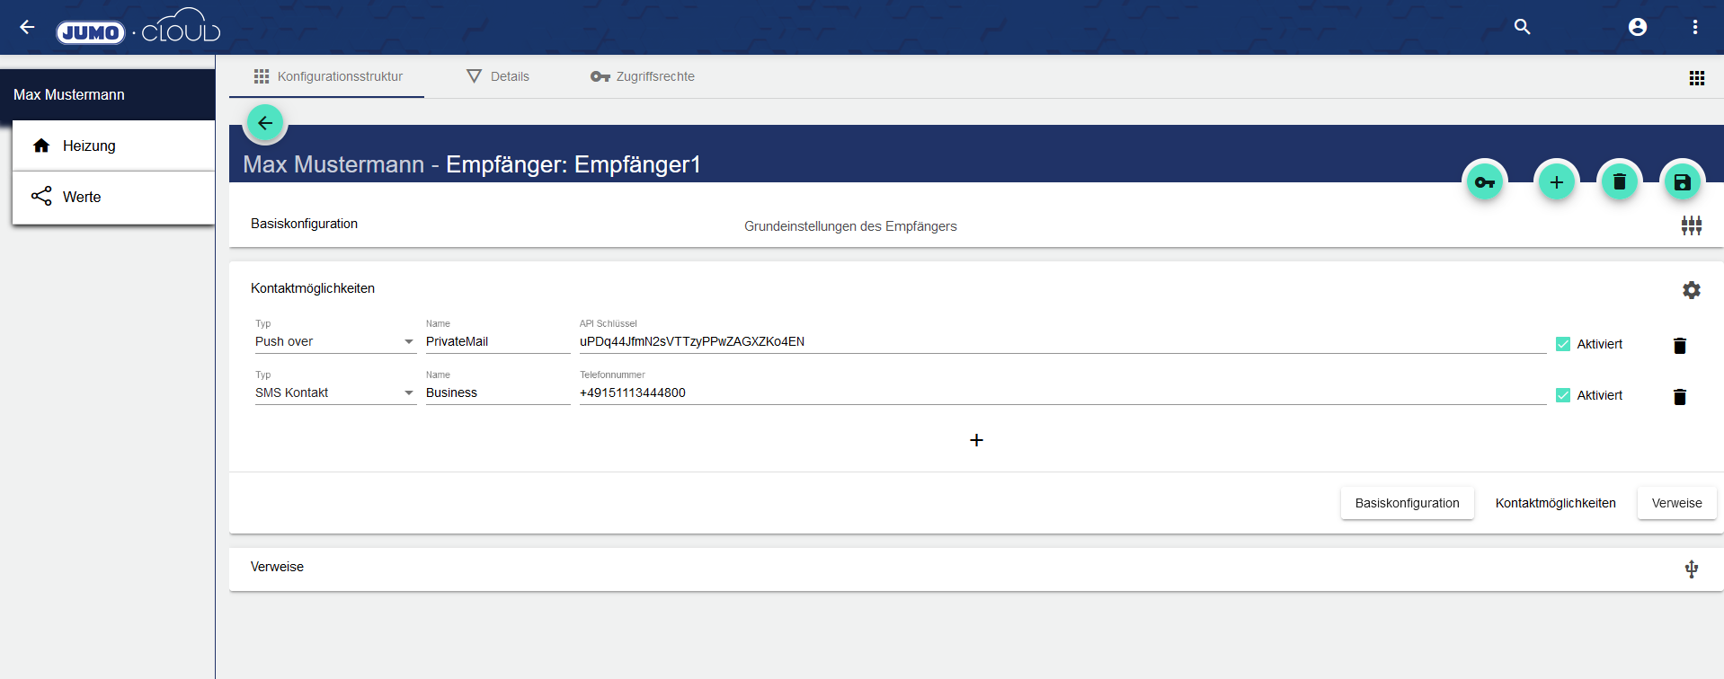1724x679 pixels.
Task: Open Kontaktmöglichkeiten gear settings icon
Action: pos(1691,290)
